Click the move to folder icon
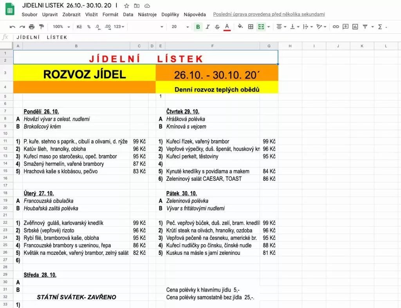This screenshot has width=401, height=308. point(137,5)
